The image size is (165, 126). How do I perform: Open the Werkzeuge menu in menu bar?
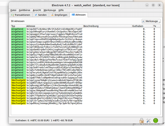click(x=50, y=10)
